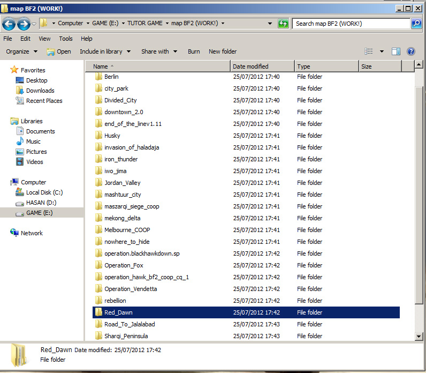Viewport: 426px width, 373px height.
Task: Open Recent Places in Favorites
Action: click(44, 101)
